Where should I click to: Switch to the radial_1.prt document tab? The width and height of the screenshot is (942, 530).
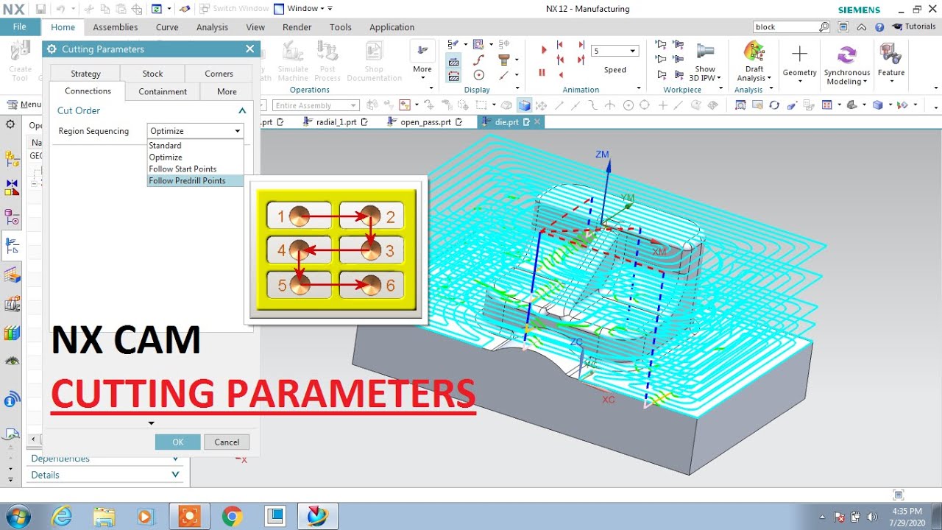(336, 122)
